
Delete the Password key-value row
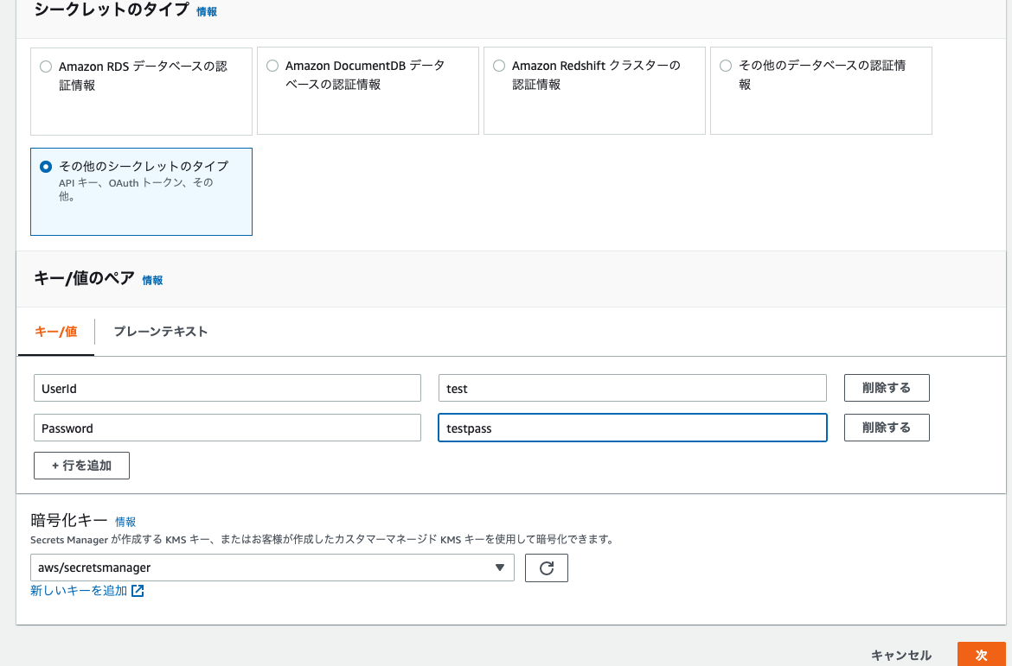pos(886,427)
